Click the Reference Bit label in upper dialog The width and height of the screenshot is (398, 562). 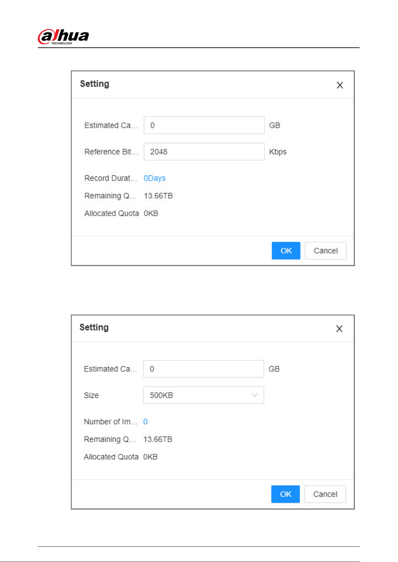pyautogui.click(x=111, y=152)
